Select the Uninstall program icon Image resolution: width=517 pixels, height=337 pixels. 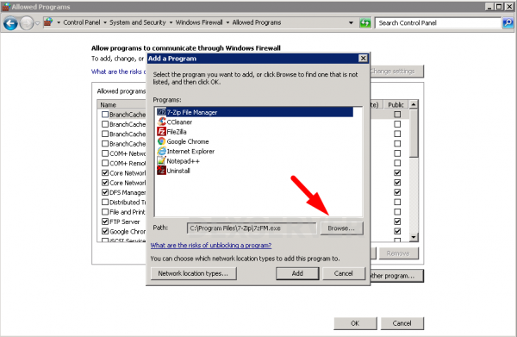pos(161,171)
